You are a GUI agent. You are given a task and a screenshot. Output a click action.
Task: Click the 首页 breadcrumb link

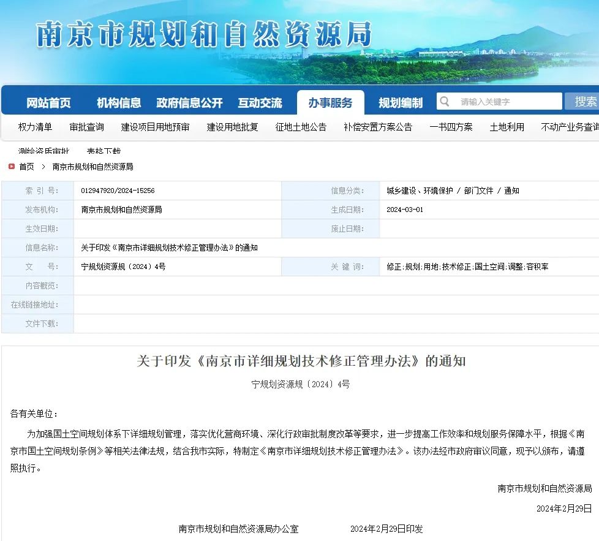(26, 167)
